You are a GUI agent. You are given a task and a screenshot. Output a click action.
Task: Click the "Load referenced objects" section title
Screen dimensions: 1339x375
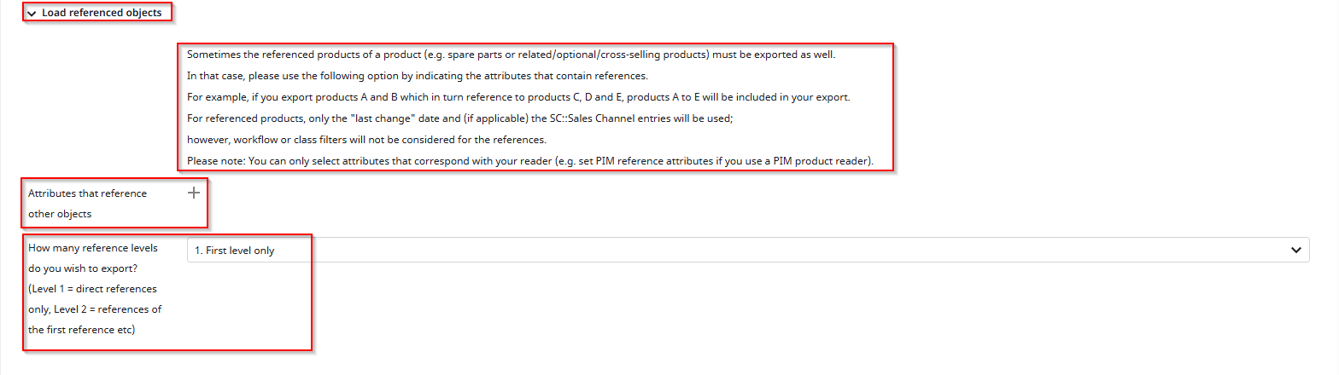pyautogui.click(x=102, y=13)
